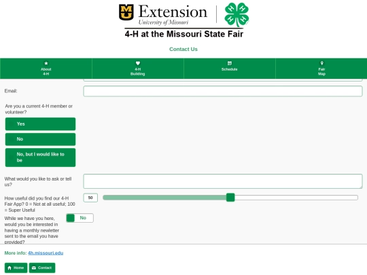Viewport: 367px width, 275px height.
Task: Click the usefulness slider handle
Action: tap(230, 198)
